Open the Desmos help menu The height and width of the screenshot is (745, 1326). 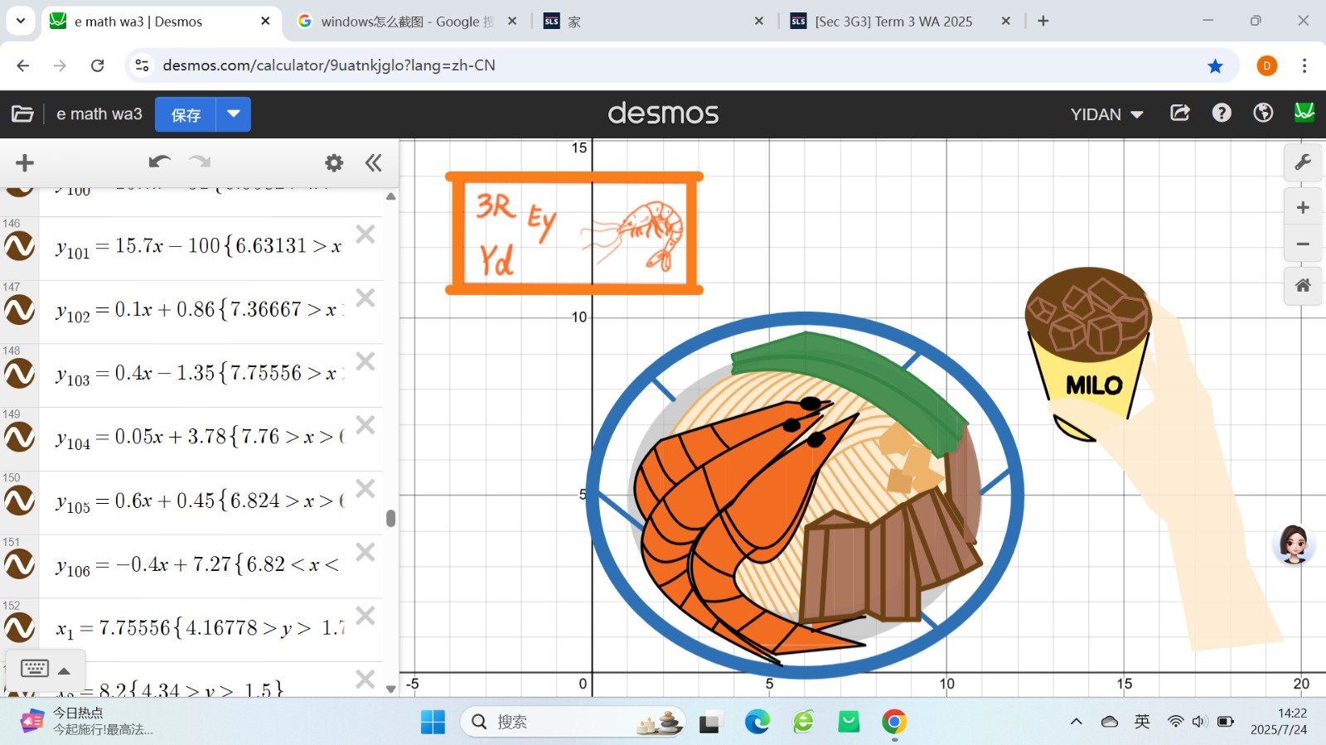coord(1221,114)
